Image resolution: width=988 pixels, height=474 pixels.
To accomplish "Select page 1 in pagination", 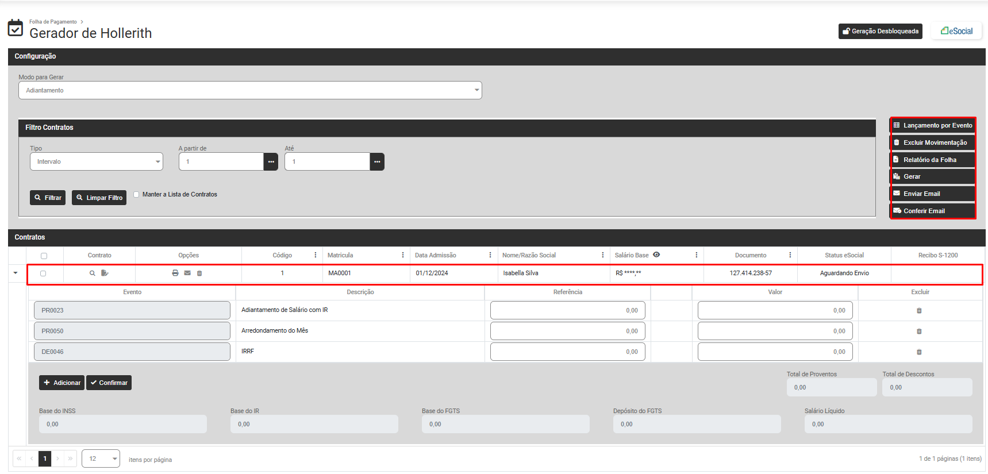I will coord(45,458).
